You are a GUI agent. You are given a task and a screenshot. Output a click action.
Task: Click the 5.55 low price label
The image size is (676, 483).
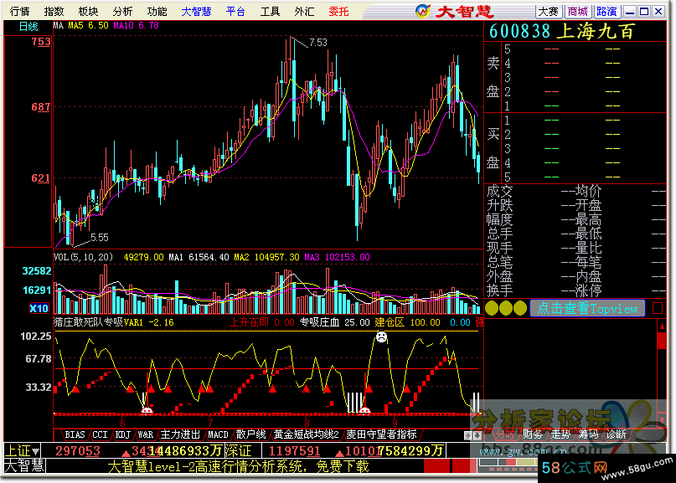(x=99, y=238)
